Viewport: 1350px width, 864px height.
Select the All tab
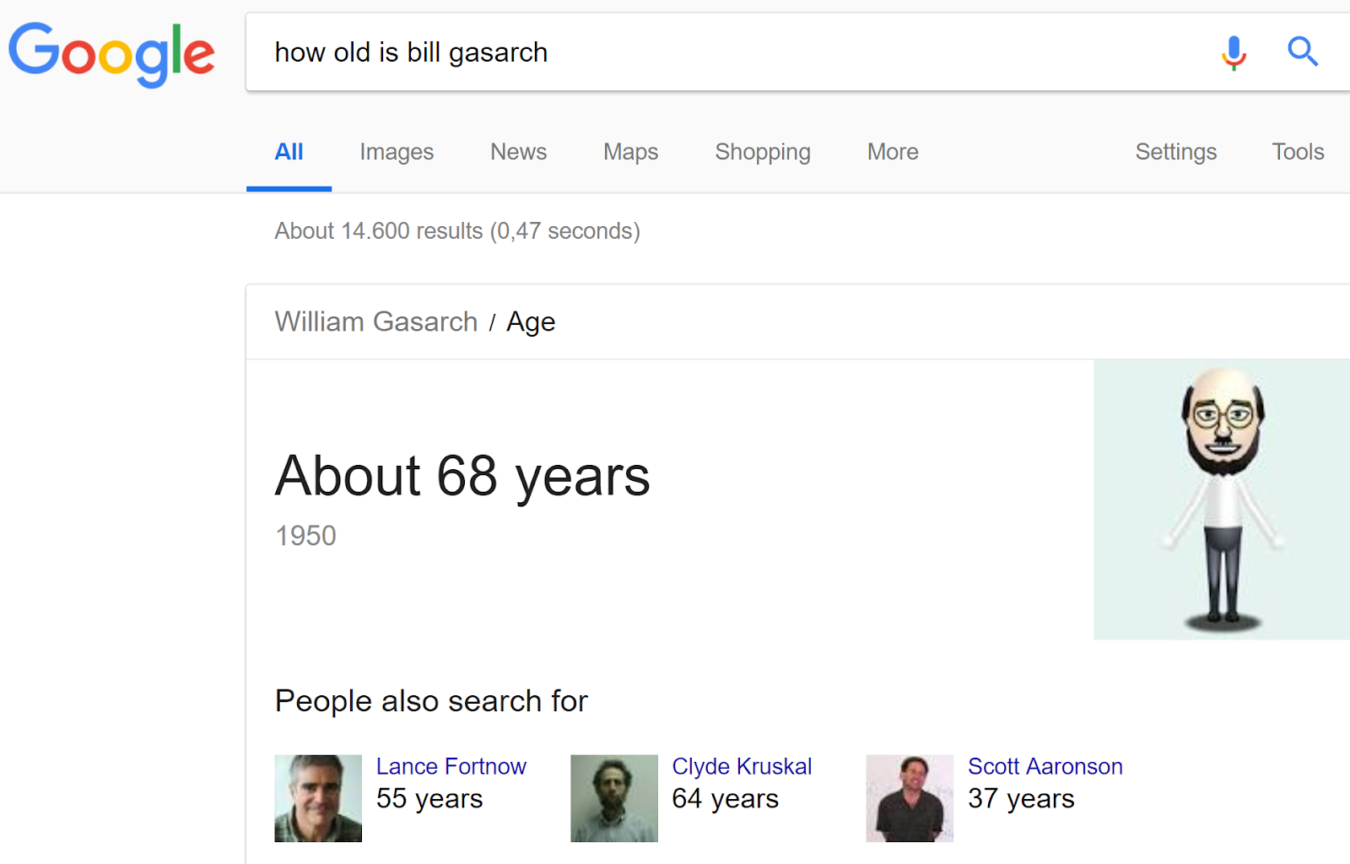click(289, 152)
